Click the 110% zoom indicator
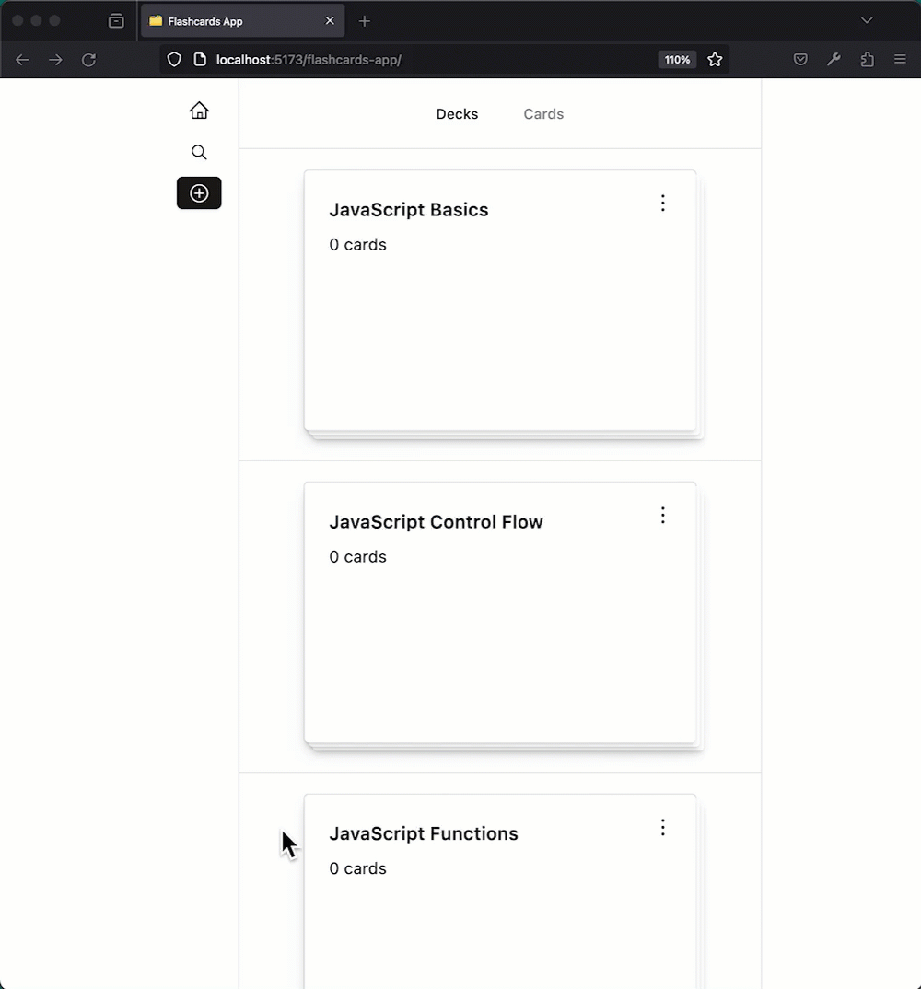The width and height of the screenshot is (921, 989). click(677, 59)
